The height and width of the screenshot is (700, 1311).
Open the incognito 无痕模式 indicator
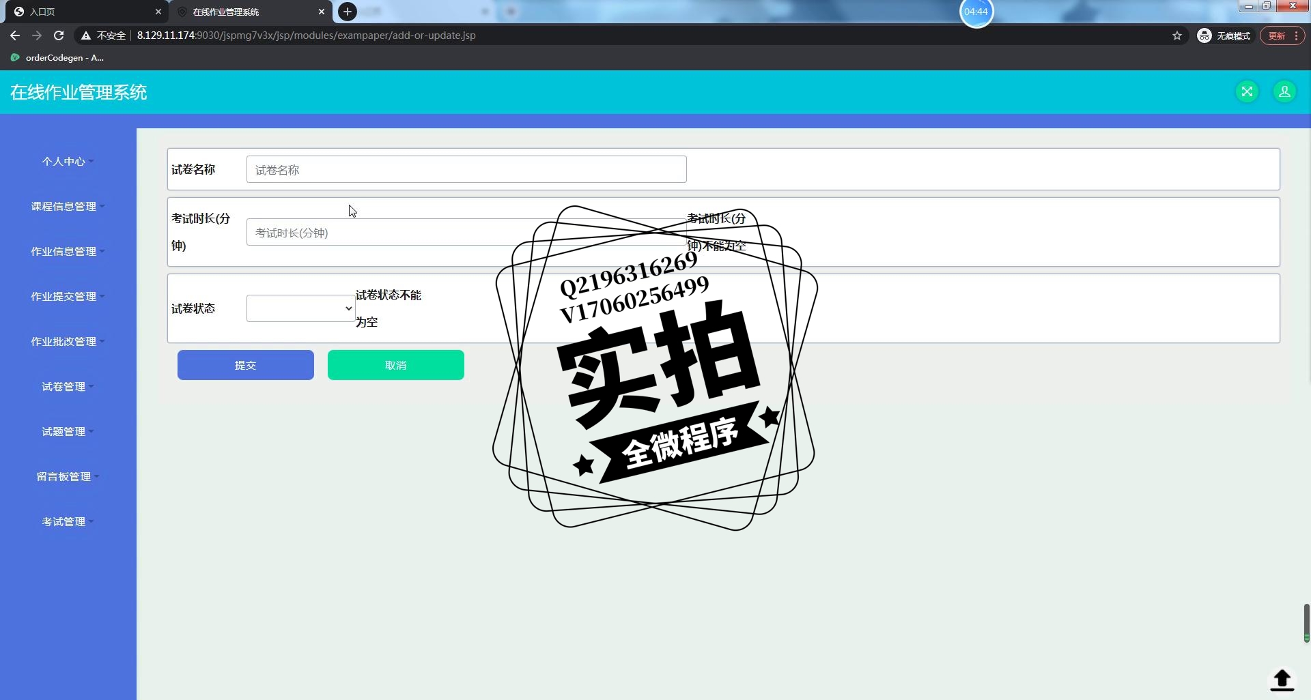(x=1225, y=35)
